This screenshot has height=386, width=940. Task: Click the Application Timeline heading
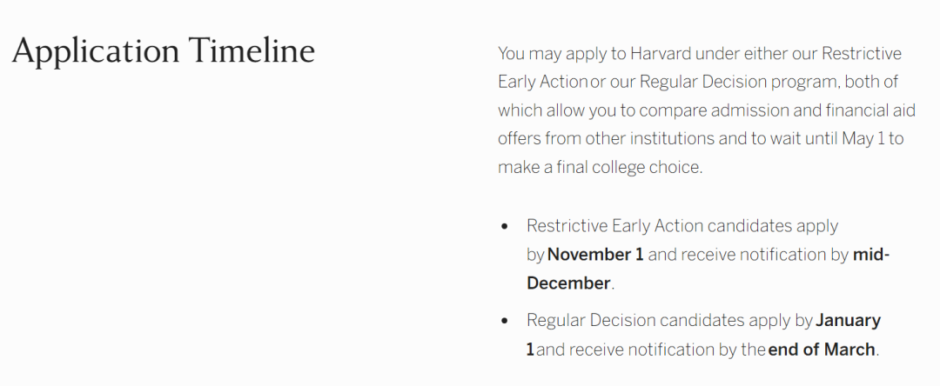click(x=163, y=51)
